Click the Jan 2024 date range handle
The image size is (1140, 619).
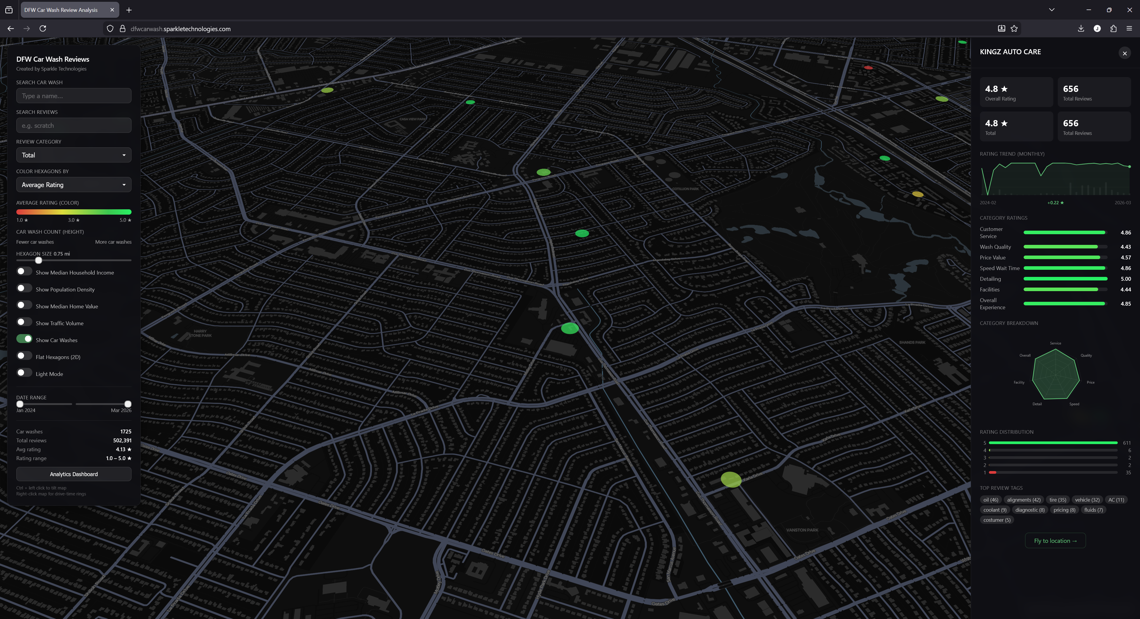(20, 404)
